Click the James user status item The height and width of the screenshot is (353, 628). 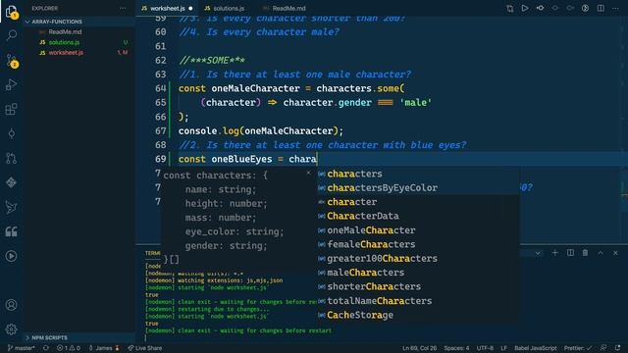pyautogui.click(x=104, y=348)
